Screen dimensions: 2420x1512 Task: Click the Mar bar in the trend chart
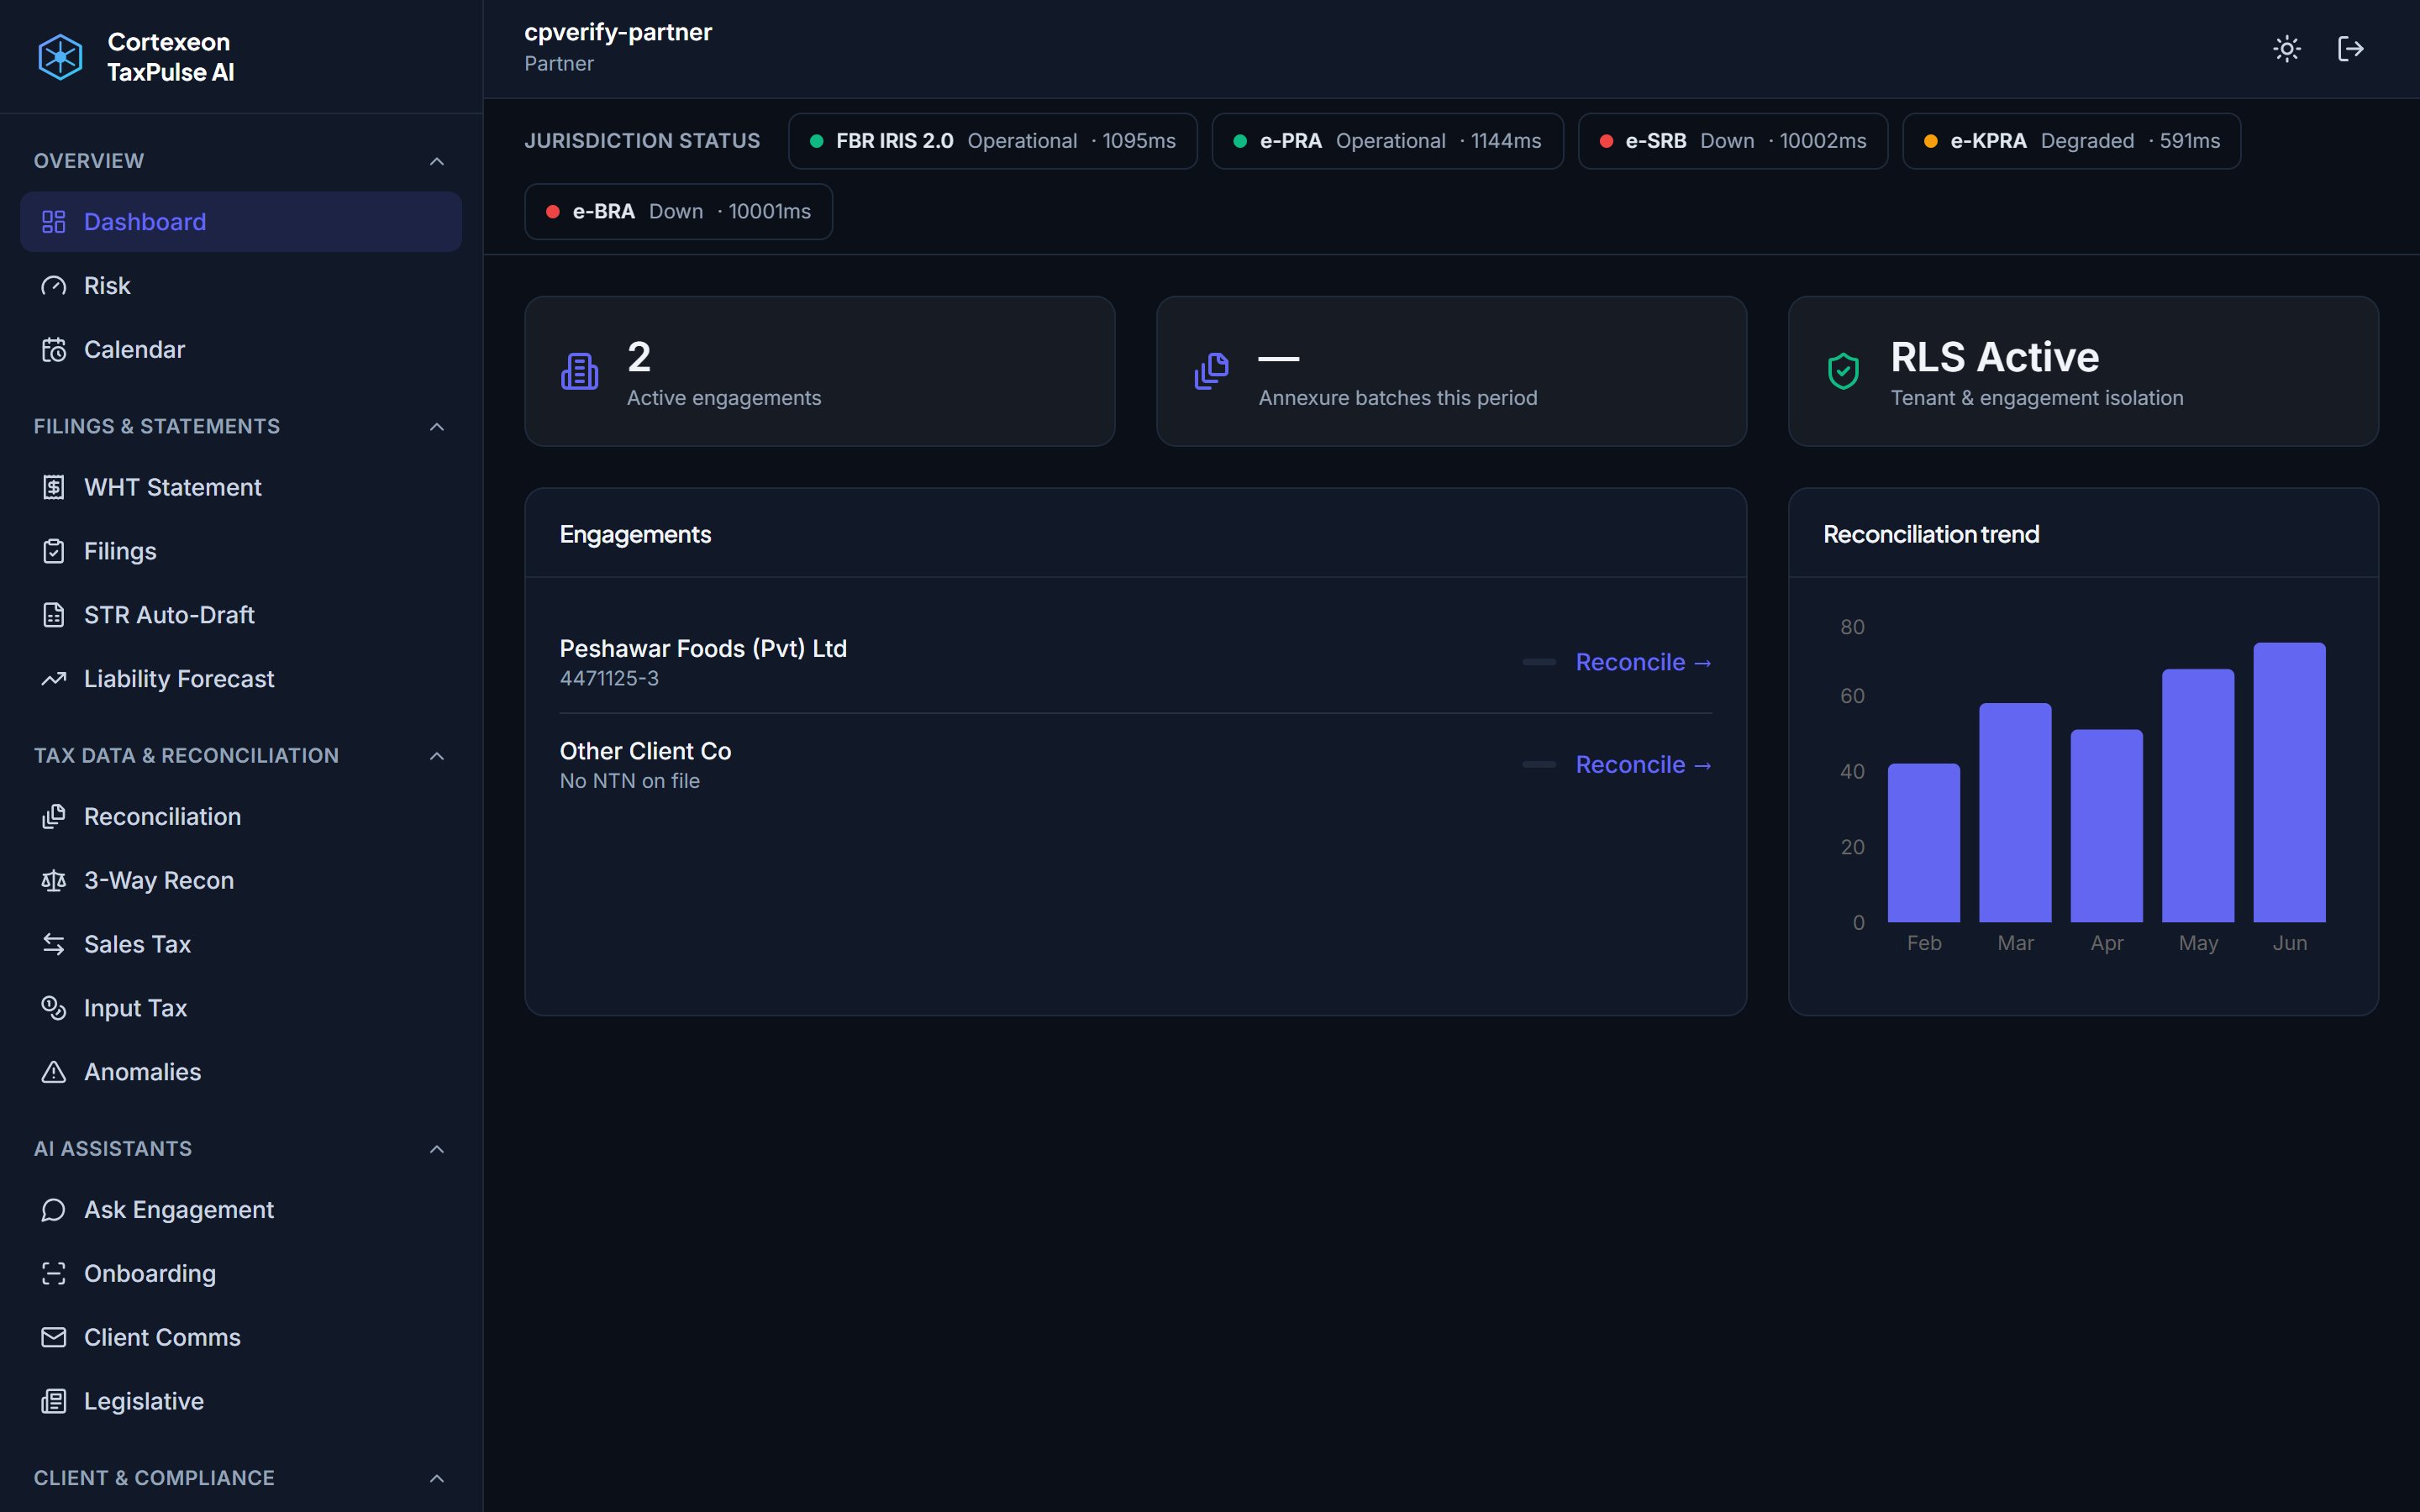click(x=2015, y=812)
